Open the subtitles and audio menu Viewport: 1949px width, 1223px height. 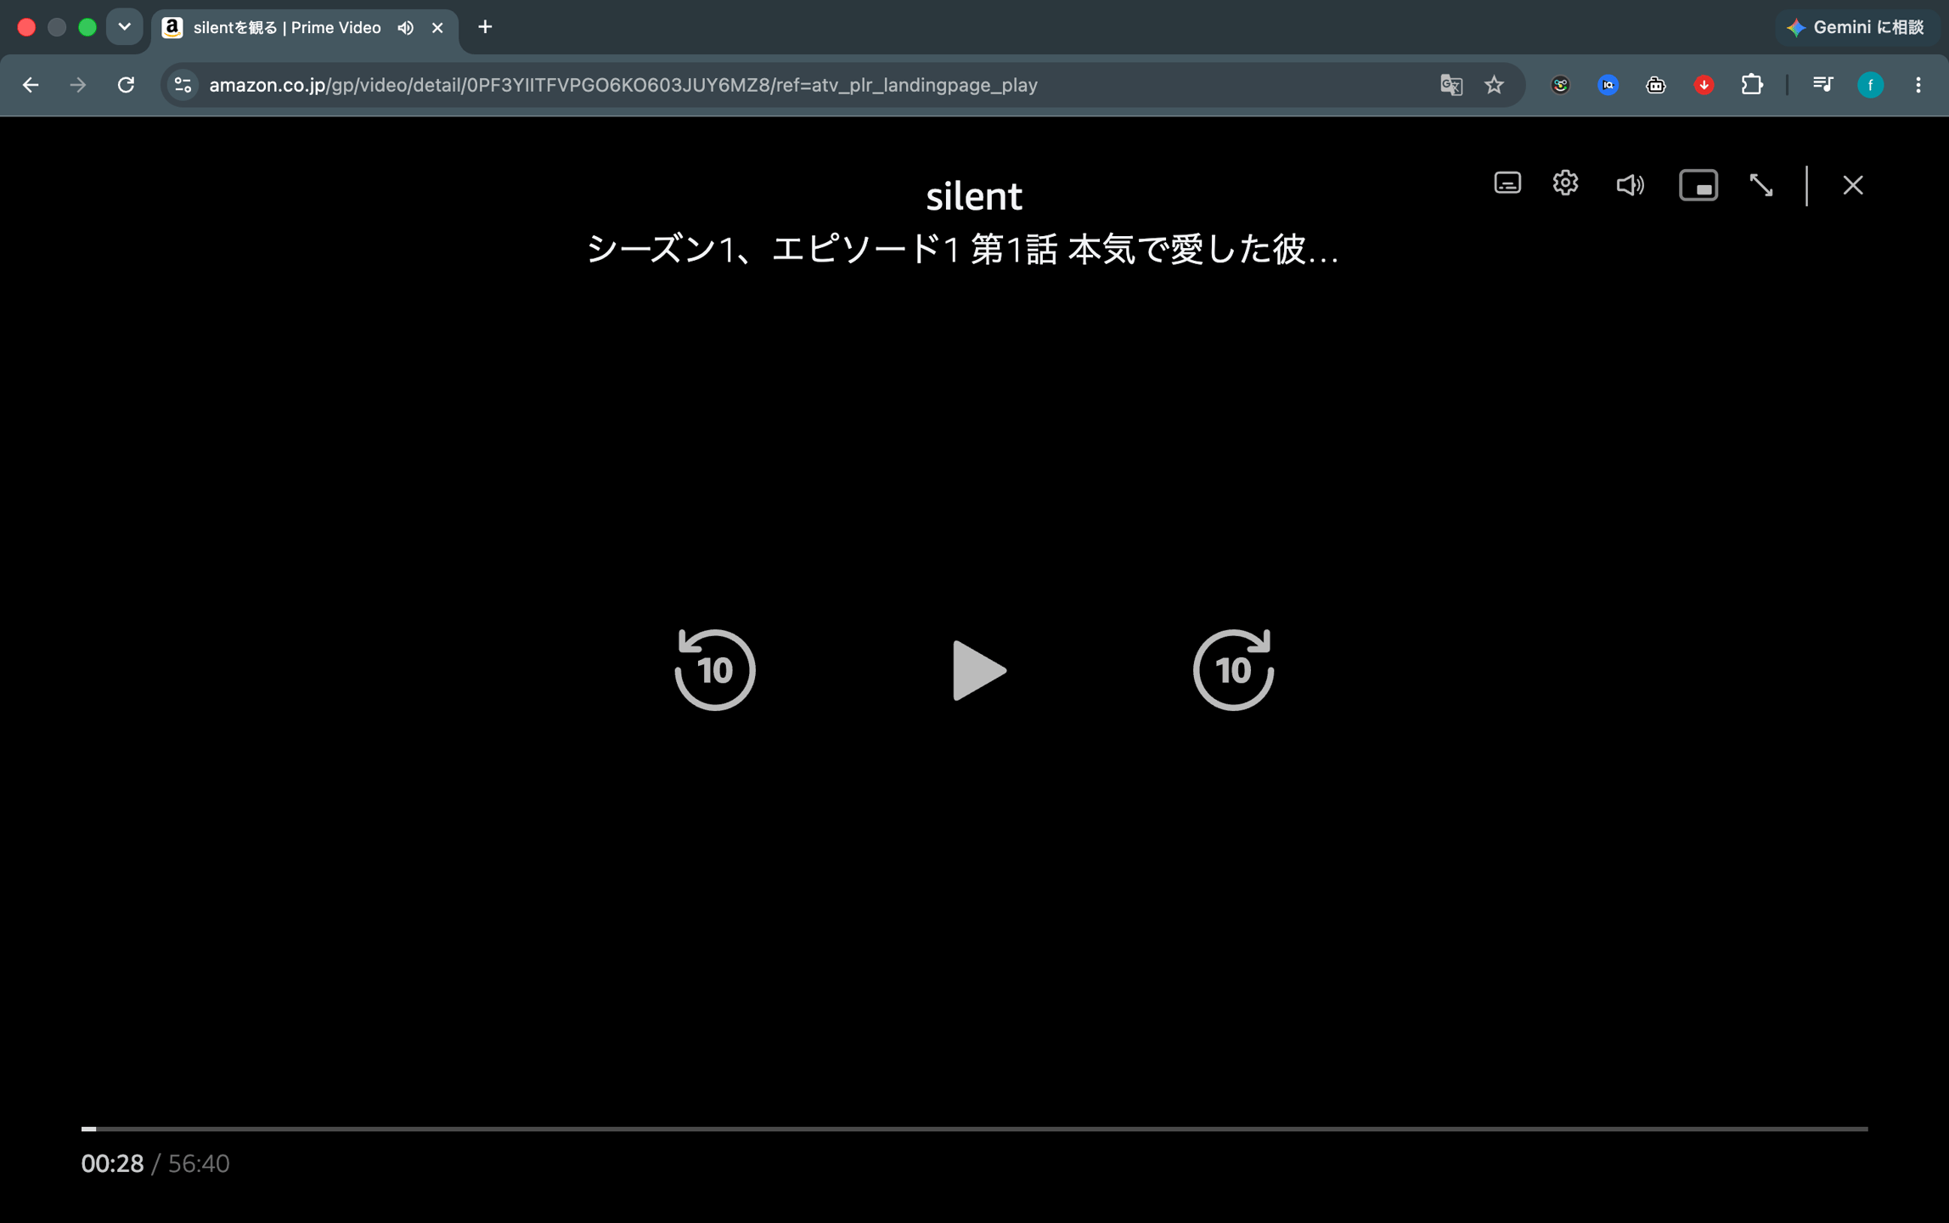click(1507, 183)
